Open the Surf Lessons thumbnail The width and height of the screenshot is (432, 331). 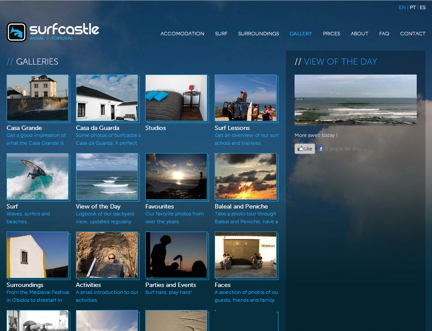[x=246, y=98]
